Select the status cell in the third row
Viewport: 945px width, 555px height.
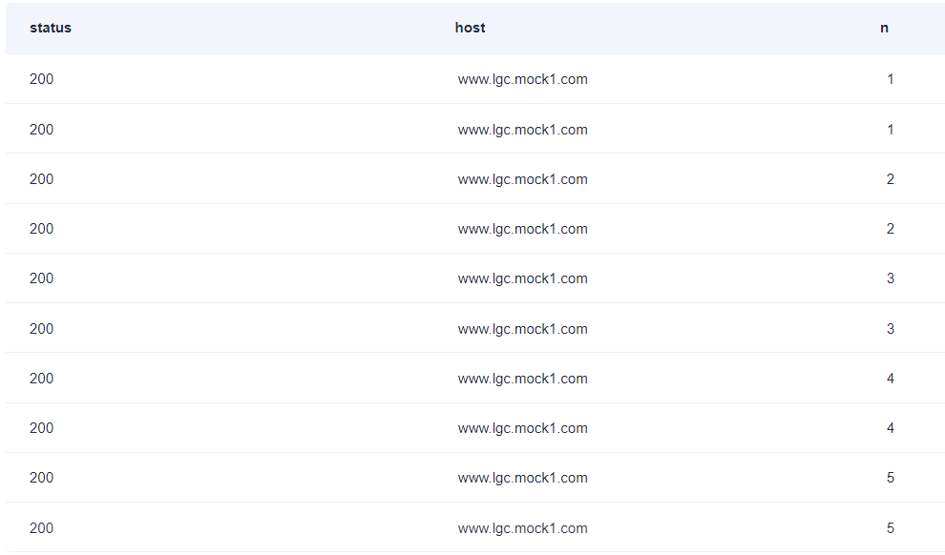tap(42, 178)
